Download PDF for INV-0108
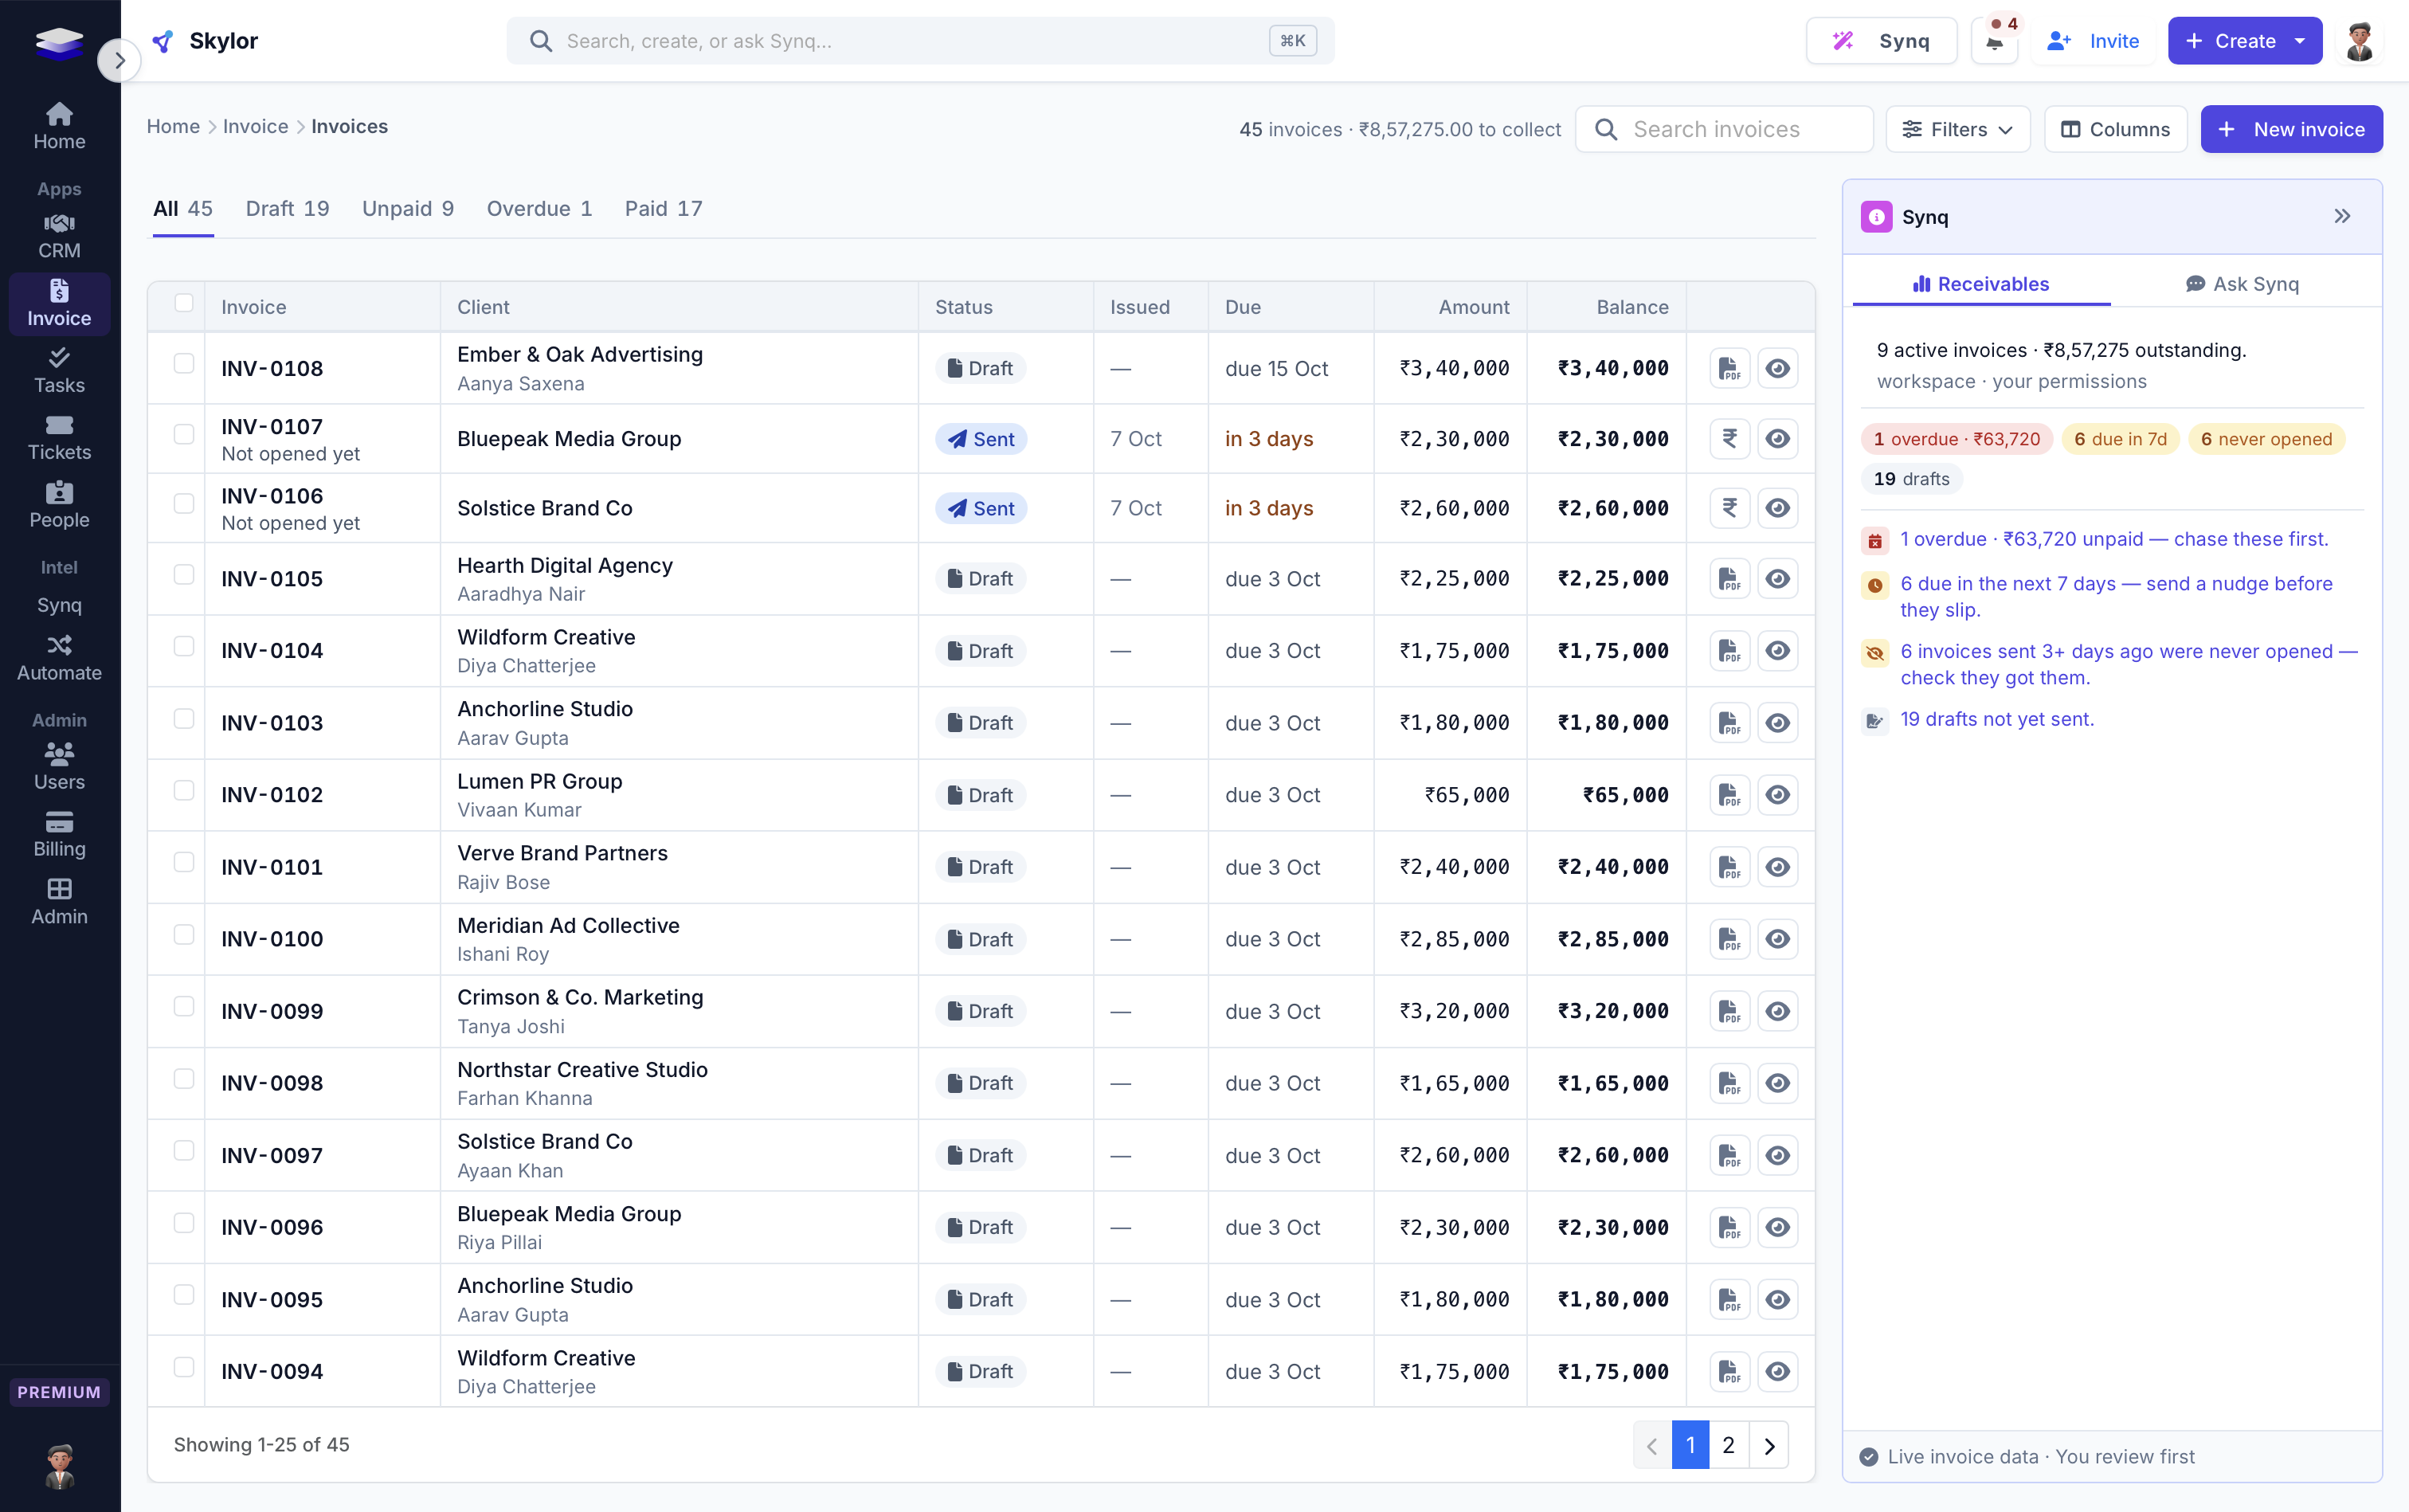The height and width of the screenshot is (1512, 2409). (1729, 368)
